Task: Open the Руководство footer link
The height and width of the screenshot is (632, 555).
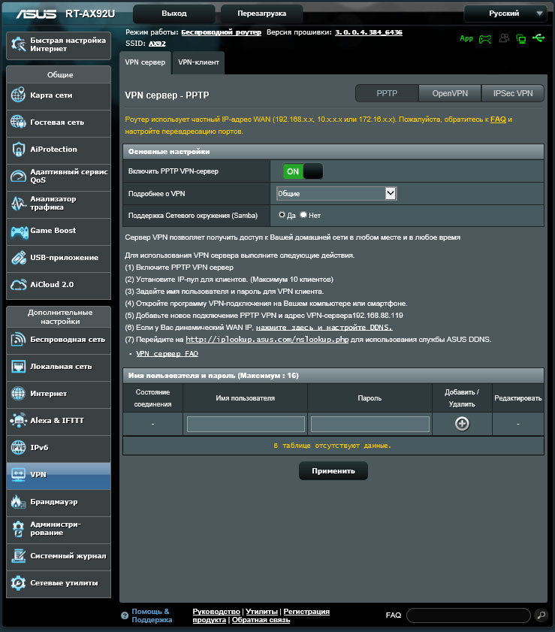Action: tap(216, 612)
